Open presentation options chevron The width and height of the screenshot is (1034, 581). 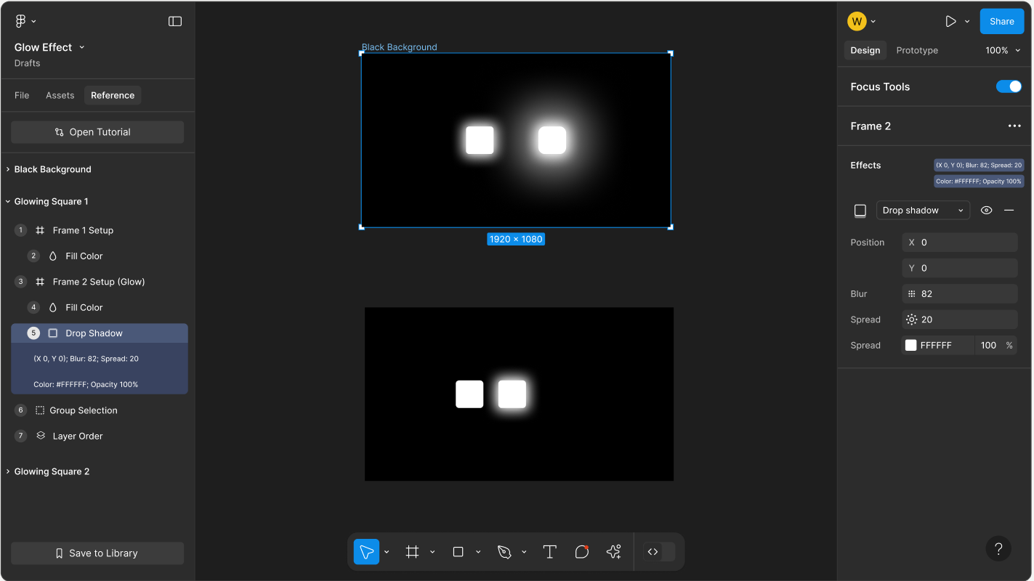click(967, 21)
